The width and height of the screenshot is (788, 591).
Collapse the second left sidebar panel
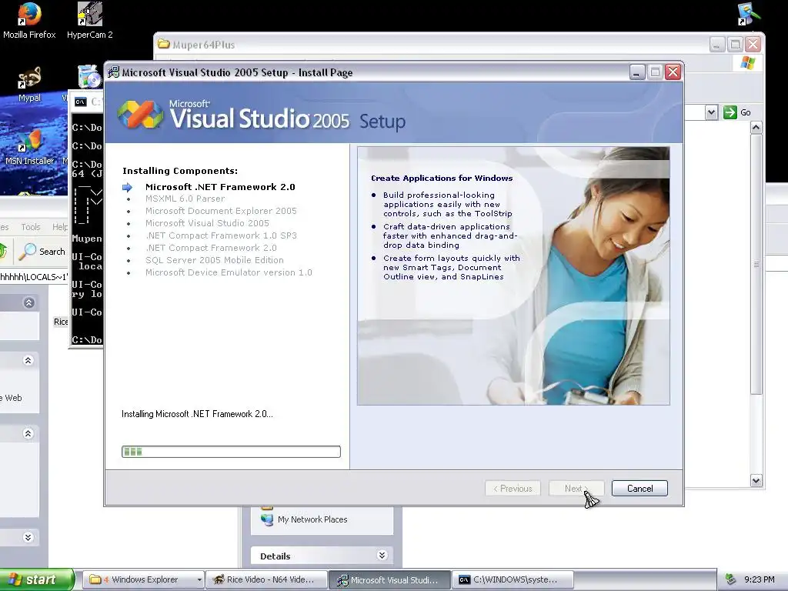pos(28,360)
